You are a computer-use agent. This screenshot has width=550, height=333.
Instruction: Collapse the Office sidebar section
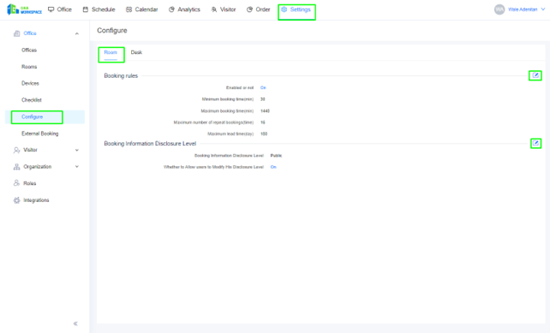click(x=77, y=33)
